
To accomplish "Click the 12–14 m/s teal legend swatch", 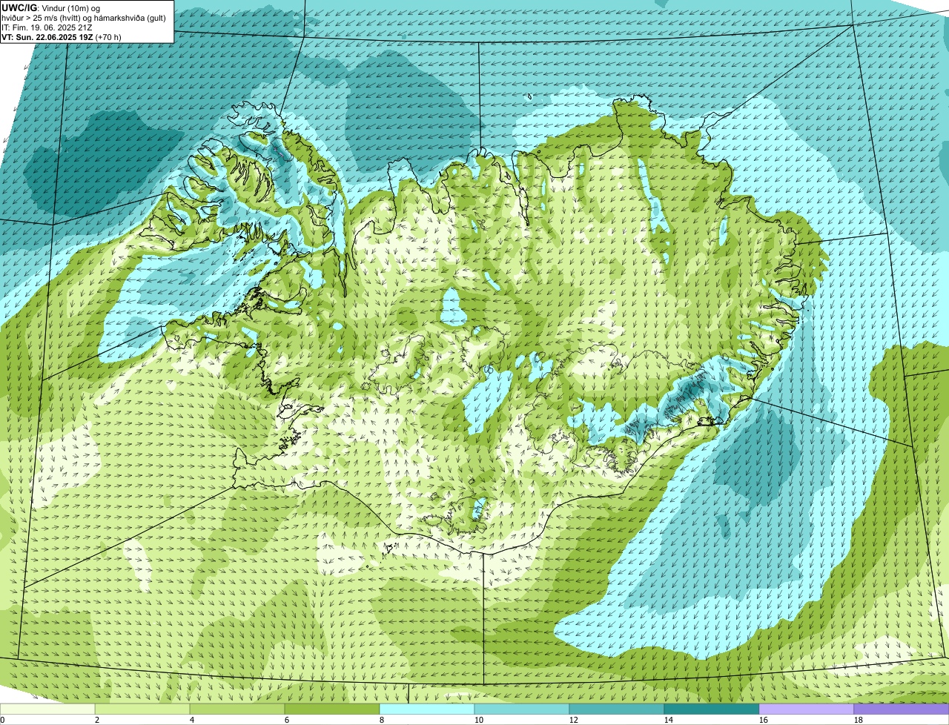I will [617, 709].
